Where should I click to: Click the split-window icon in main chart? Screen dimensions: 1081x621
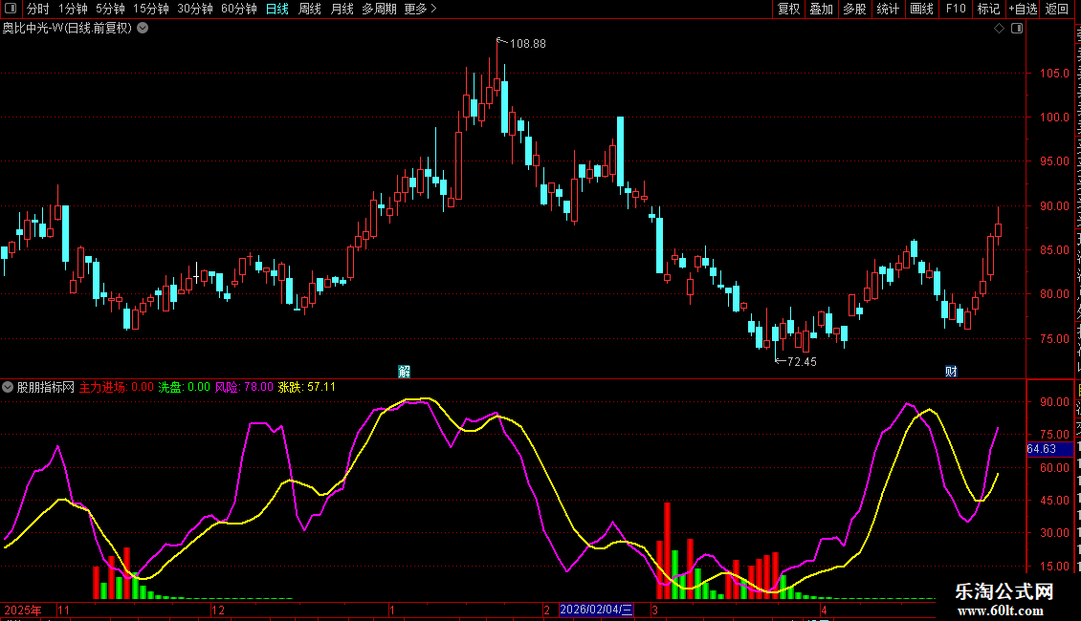pos(1017,29)
